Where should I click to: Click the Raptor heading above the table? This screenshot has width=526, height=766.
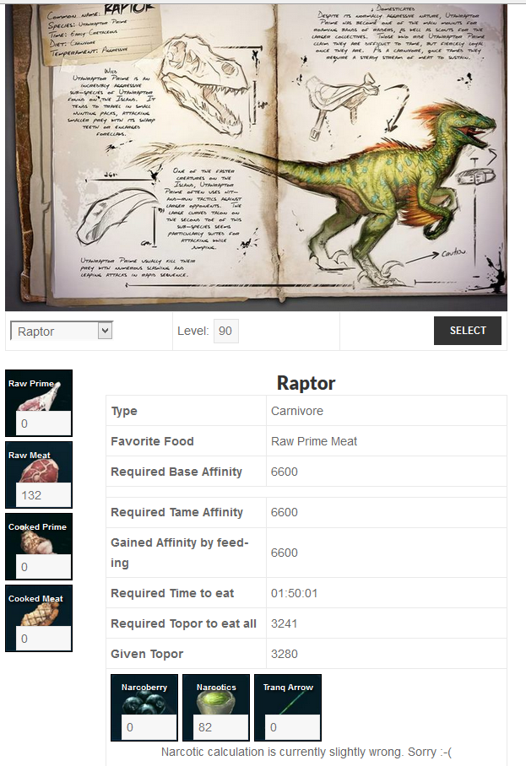tap(306, 383)
